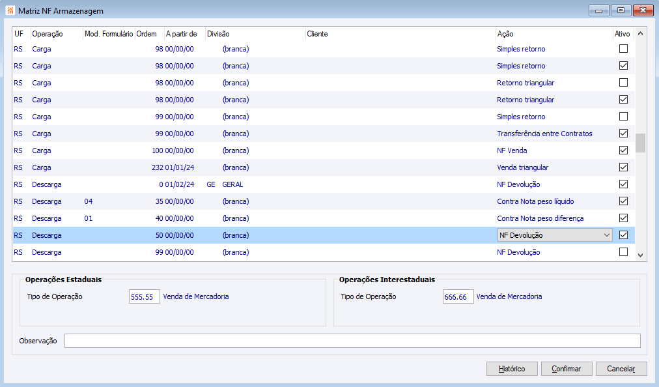
Task: Toggle Ativo on the selected Ordem 50 row
Action: (623, 235)
